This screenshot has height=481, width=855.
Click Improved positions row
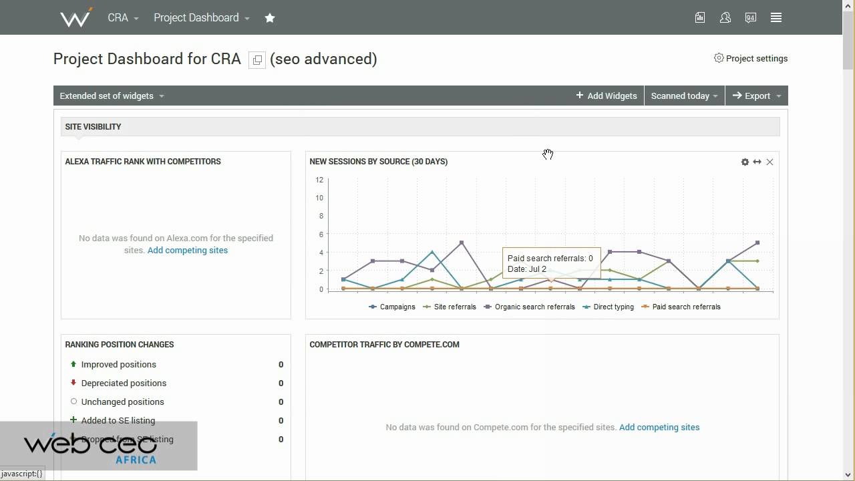(x=176, y=364)
